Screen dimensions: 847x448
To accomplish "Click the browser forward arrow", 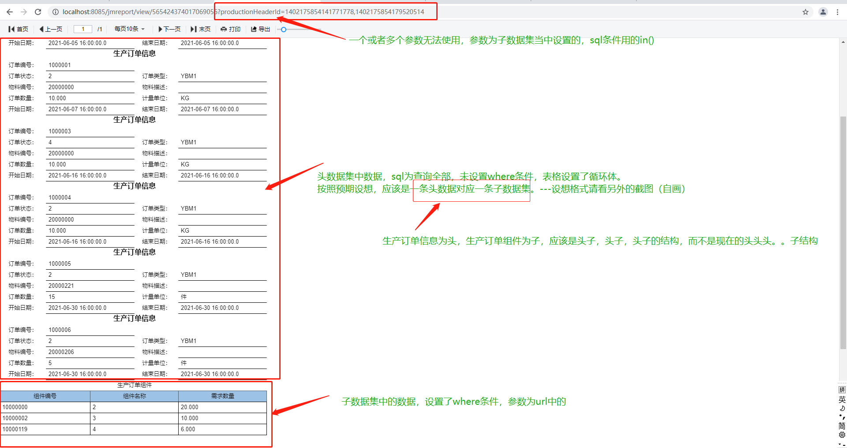I will (x=24, y=12).
